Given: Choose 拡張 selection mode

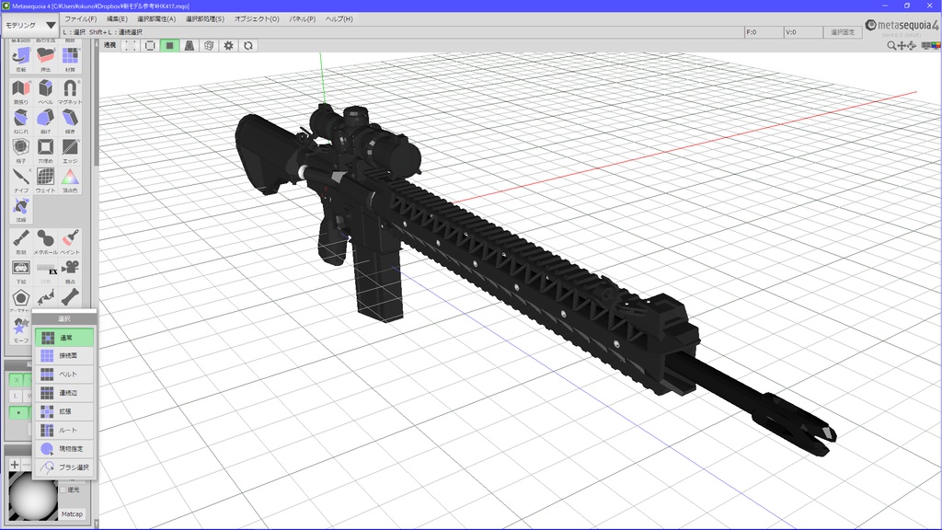Looking at the screenshot, I should click(x=64, y=411).
